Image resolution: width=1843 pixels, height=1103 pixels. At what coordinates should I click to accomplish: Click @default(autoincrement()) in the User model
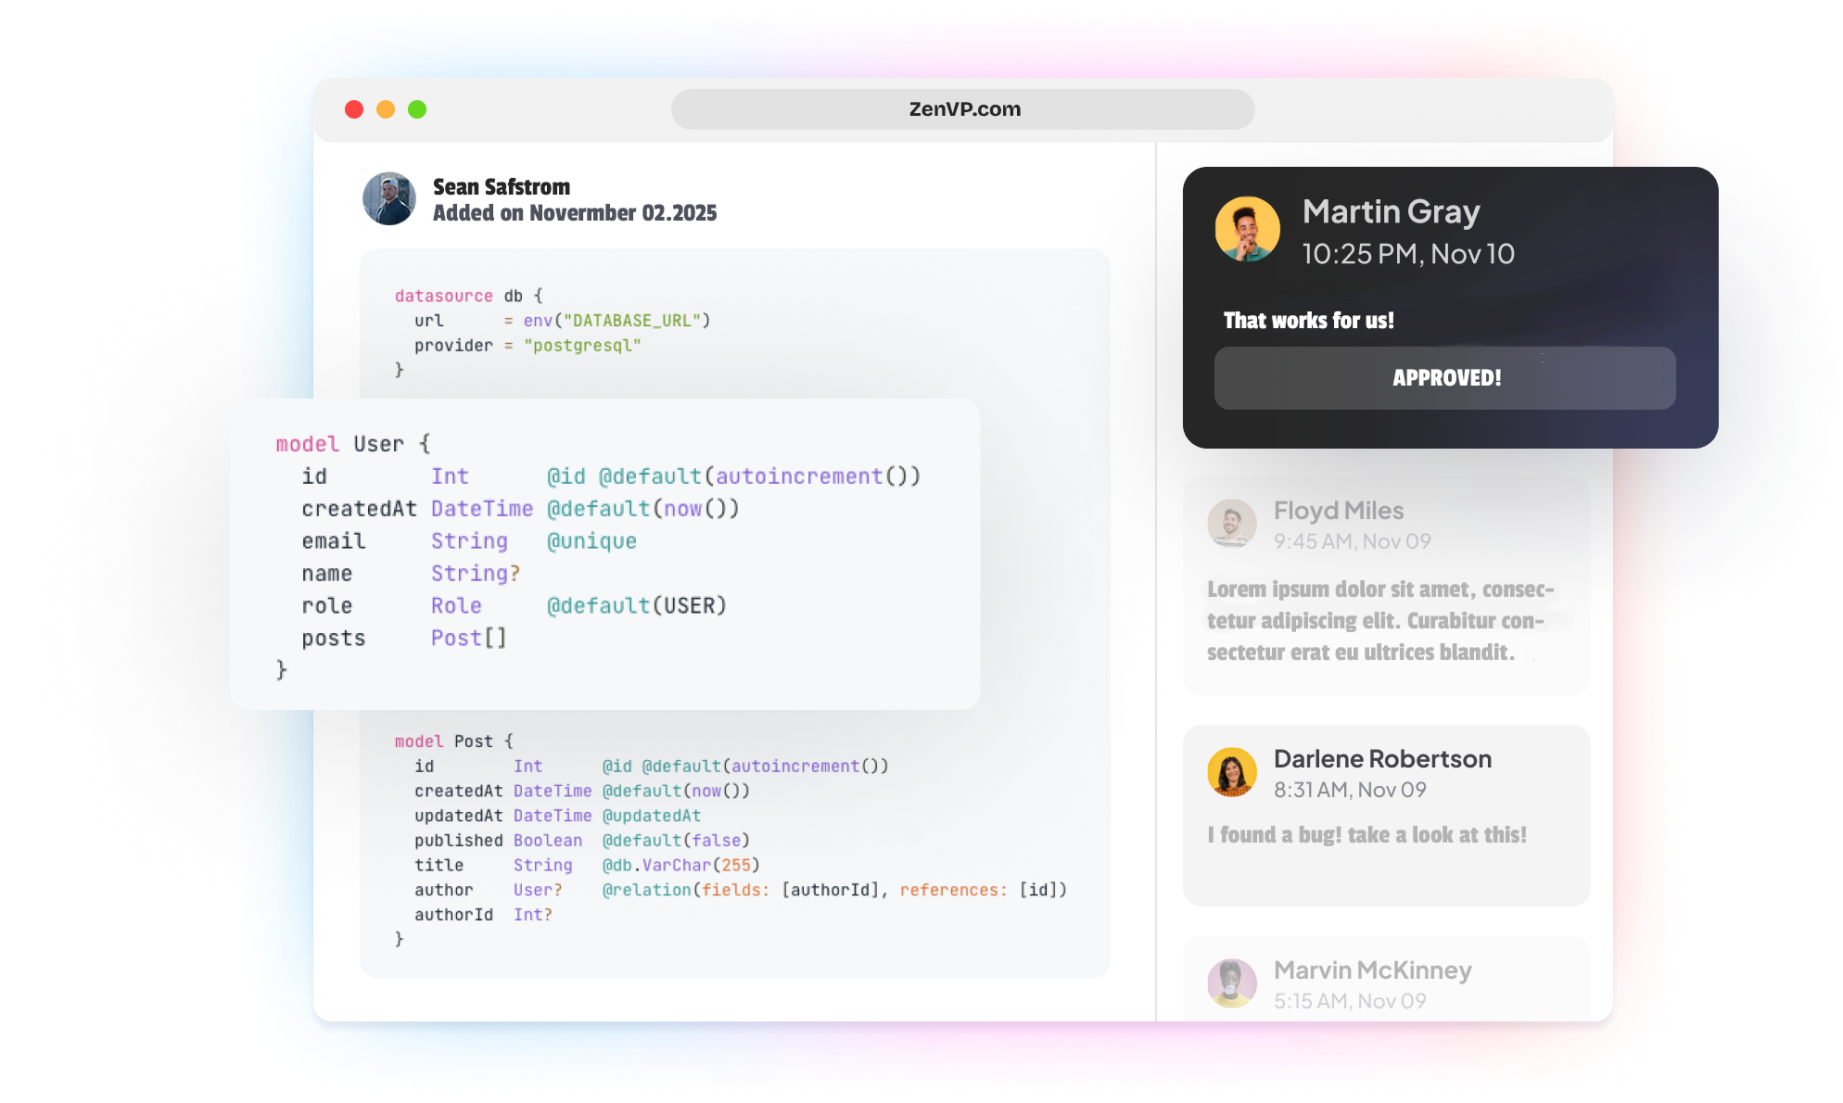click(760, 476)
